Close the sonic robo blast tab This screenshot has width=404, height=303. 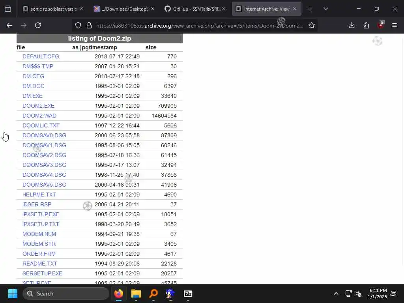pyautogui.click(x=81, y=9)
